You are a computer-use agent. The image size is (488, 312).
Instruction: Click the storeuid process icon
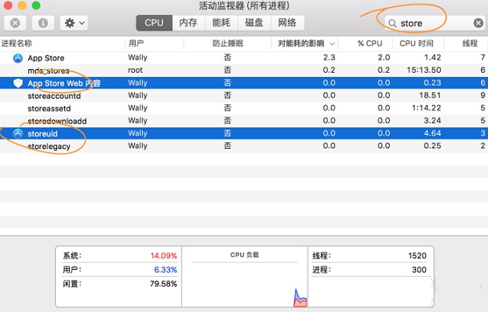(18, 133)
